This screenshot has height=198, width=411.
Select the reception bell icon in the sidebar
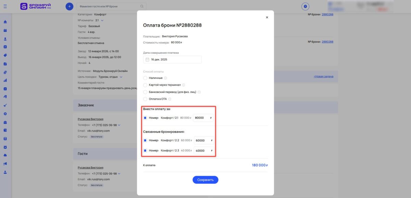(x=5, y=21)
